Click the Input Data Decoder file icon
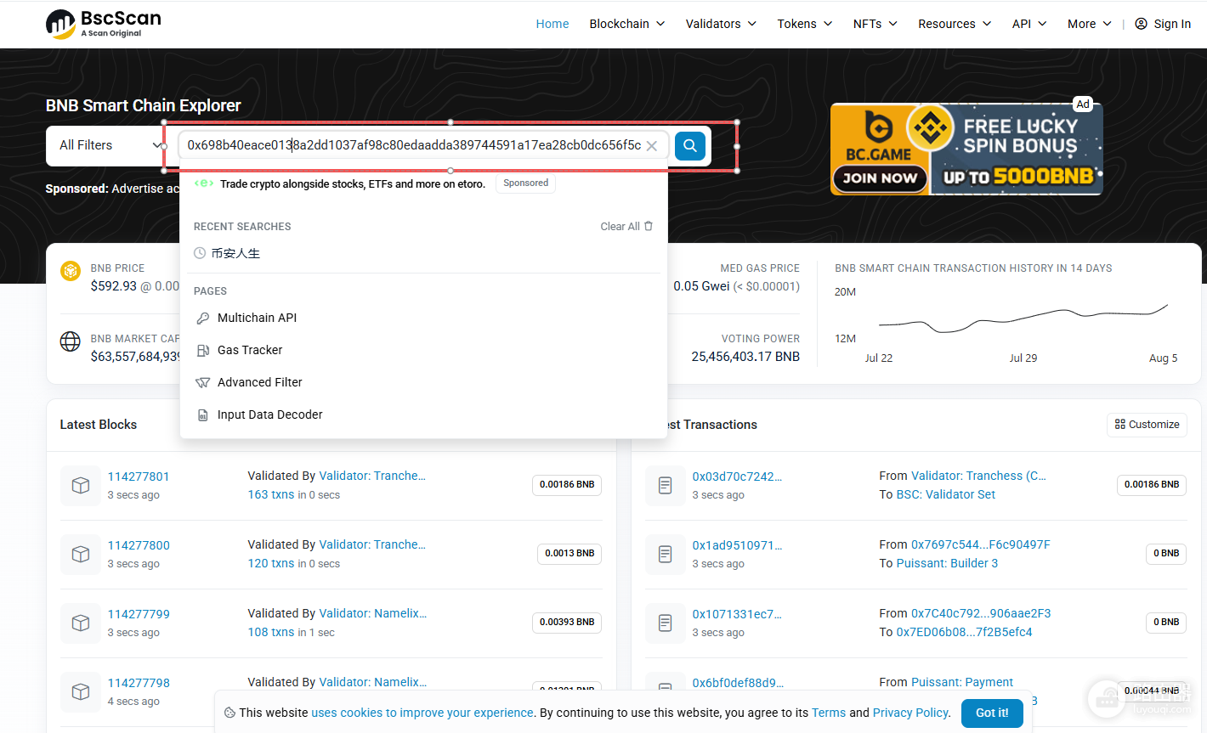Screen dimensions: 1207x733 [x=202, y=415]
